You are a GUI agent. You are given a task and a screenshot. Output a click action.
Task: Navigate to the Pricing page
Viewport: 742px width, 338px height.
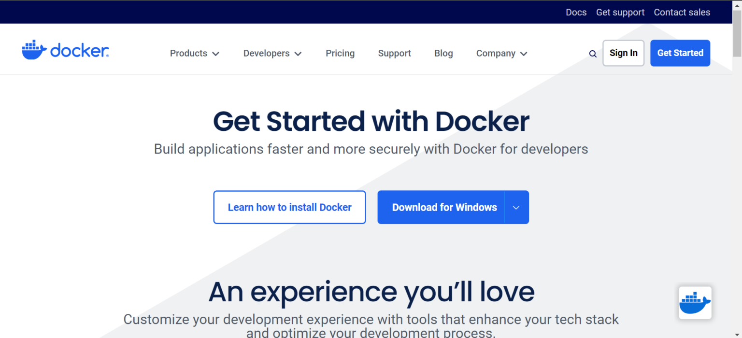point(340,53)
